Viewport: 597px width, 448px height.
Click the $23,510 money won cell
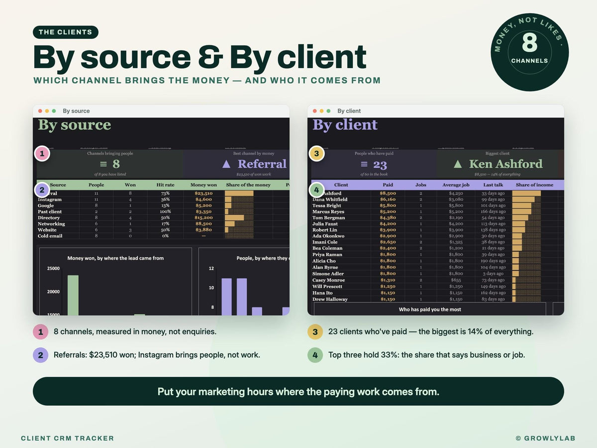coord(203,193)
